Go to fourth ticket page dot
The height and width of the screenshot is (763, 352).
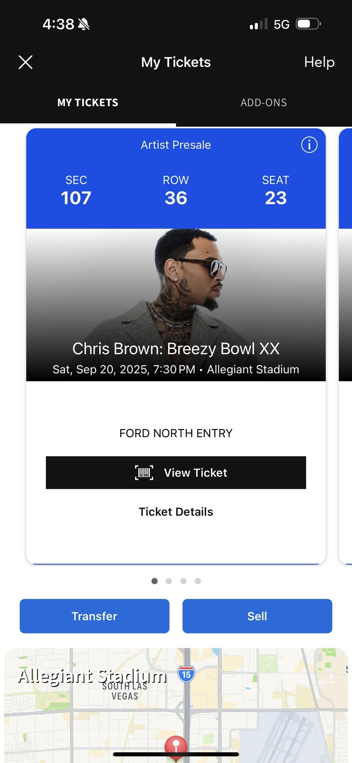pos(198,581)
